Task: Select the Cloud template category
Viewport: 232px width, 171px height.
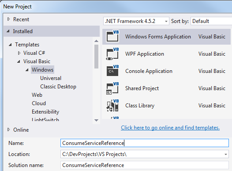Action: click(x=39, y=103)
